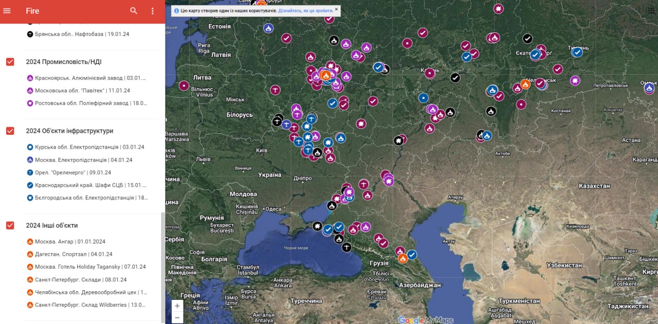Select Красноярськ. Алюмінієвий завод list entry

90,78
